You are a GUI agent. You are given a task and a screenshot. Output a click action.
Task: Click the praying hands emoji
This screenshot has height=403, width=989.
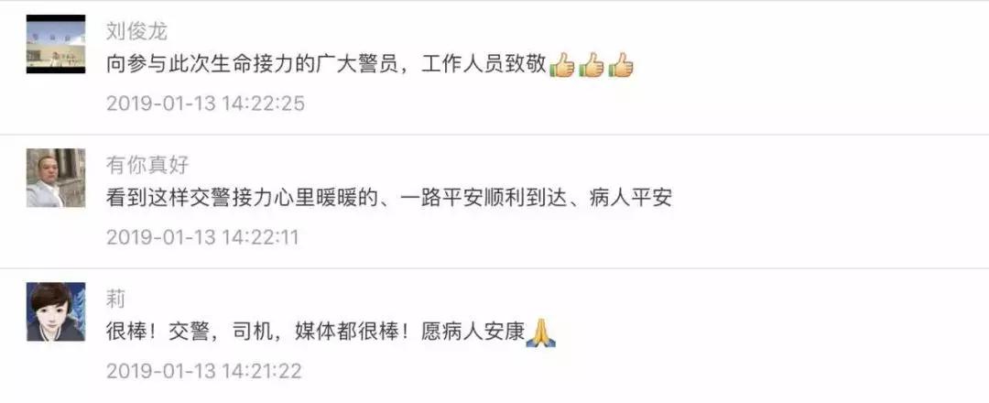point(541,333)
